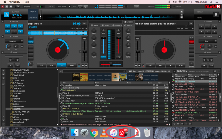Set loop OUT on deck B
The image size is (222, 139).
(x=211, y=65)
